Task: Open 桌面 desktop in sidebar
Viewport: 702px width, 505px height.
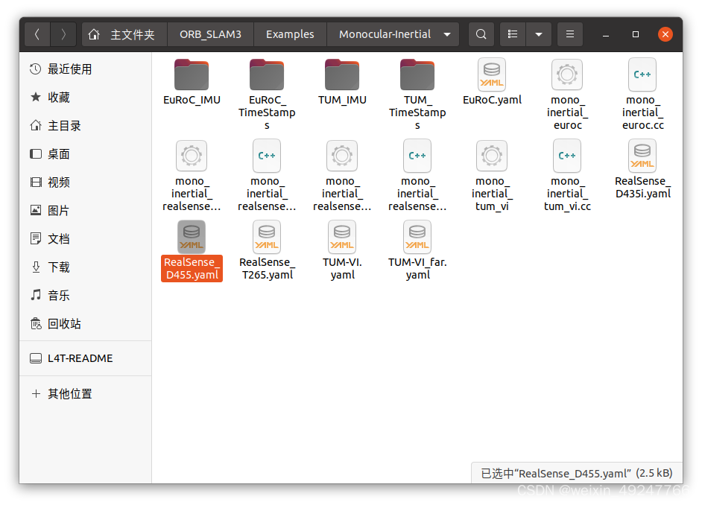Action: click(86, 154)
